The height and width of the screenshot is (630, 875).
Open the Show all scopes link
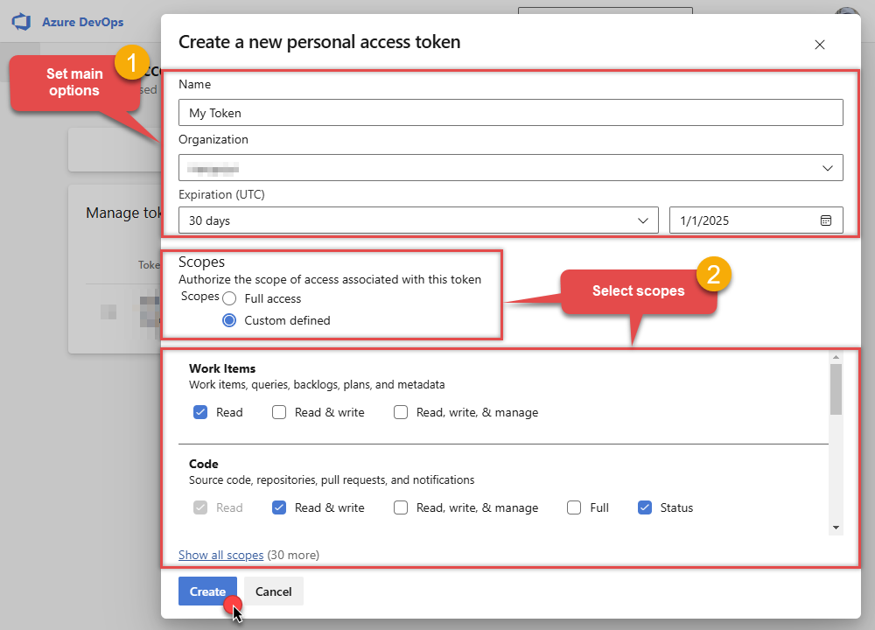pyautogui.click(x=221, y=556)
